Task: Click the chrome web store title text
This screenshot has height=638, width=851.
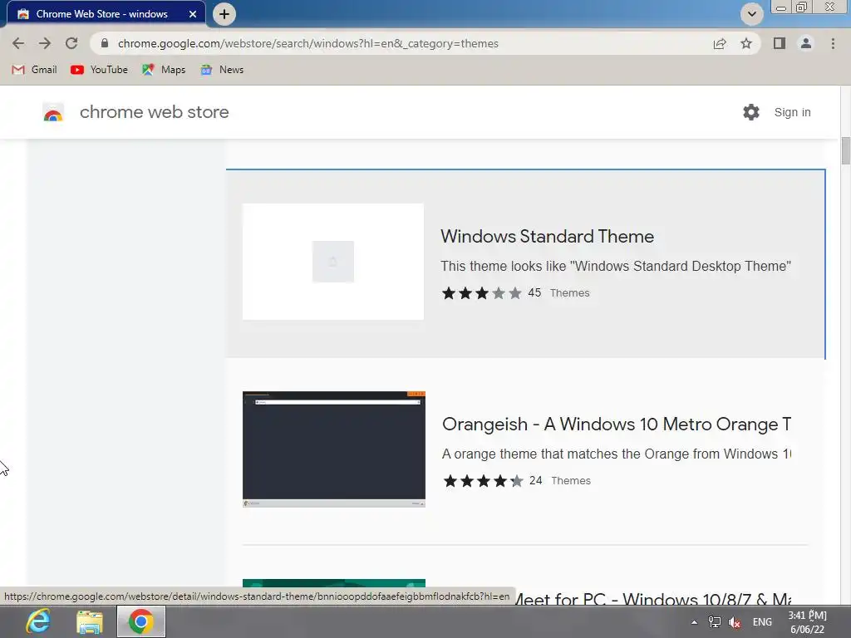Action: point(154,112)
